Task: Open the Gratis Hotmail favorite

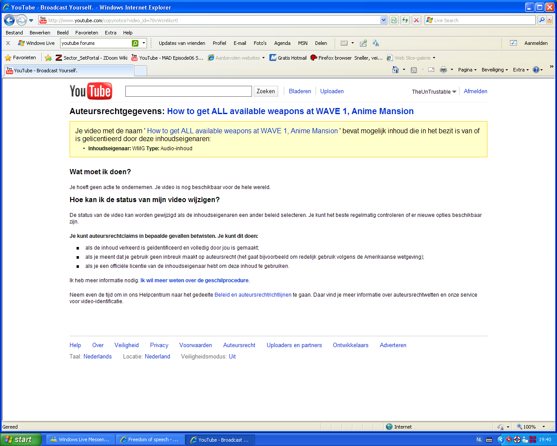Action: pyautogui.click(x=288, y=57)
